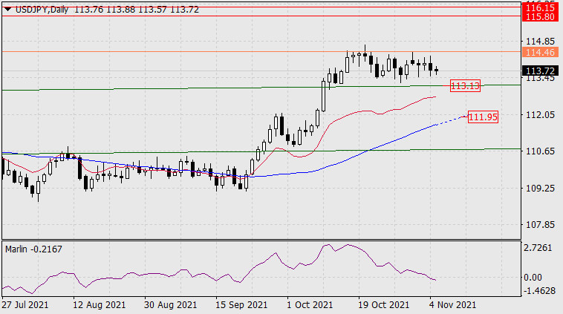The image size is (563, 314).
Task: Click the OHLC values 113.76 113.88 113.57 113.72
Action: pyautogui.click(x=137, y=10)
